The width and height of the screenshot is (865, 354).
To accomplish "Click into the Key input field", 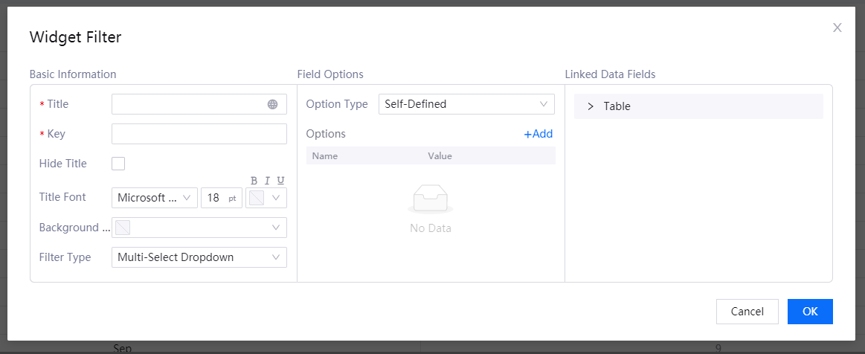I will (199, 134).
